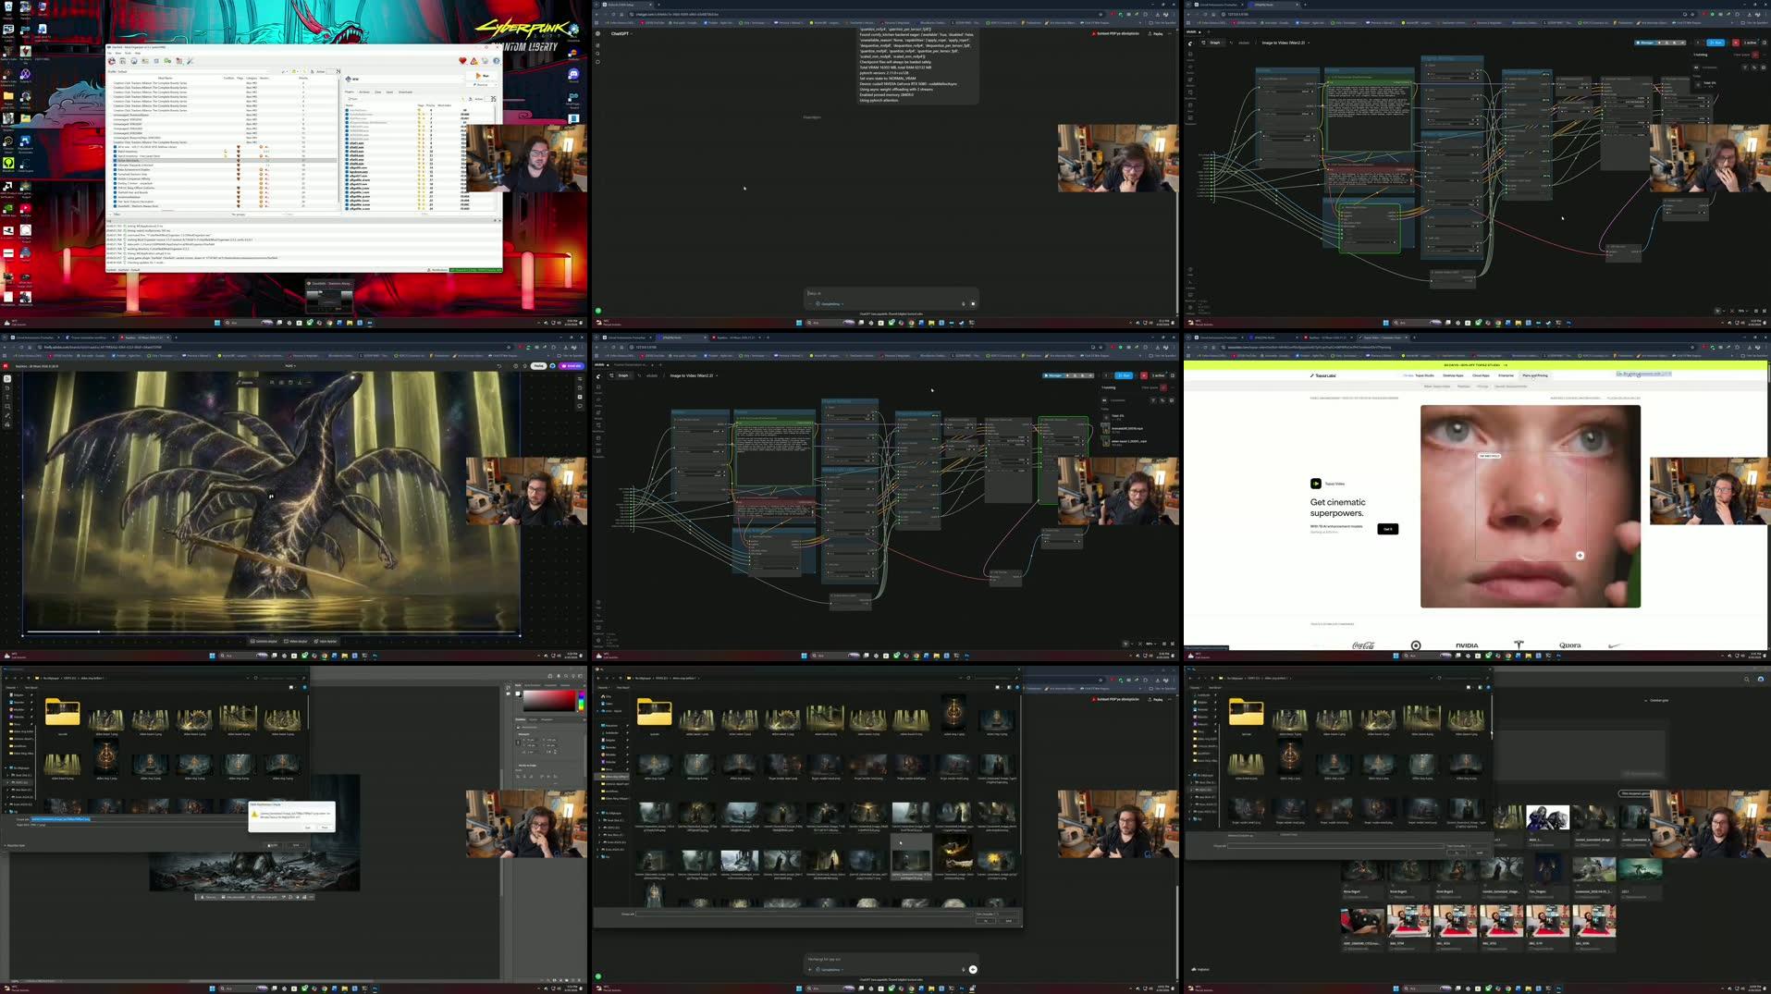Screen dimensions: 1771x994
Task: Open the Saves tab in Mod Organizer
Action: click(x=389, y=92)
